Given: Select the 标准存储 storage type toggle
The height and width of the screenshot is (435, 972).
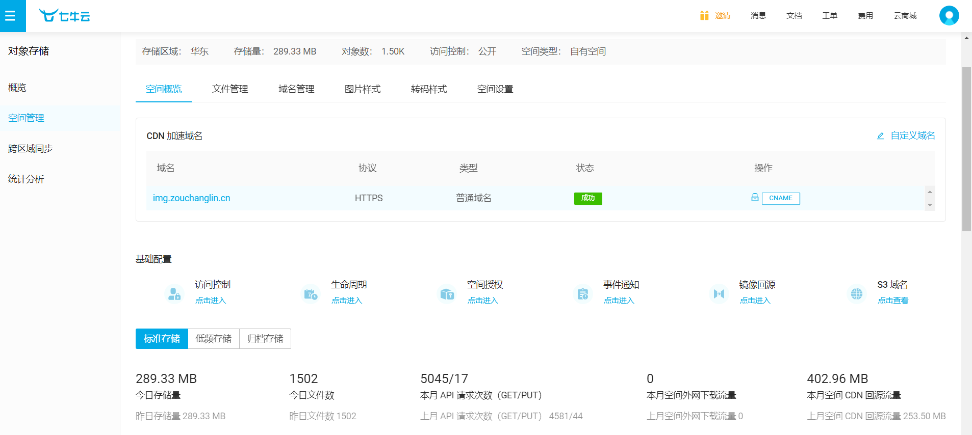Looking at the screenshot, I should pyautogui.click(x=162, y=339).
